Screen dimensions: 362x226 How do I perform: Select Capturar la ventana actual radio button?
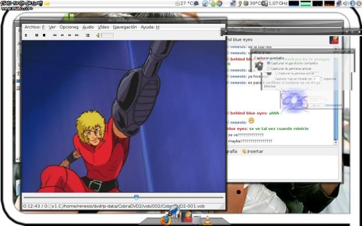[268, 69]
